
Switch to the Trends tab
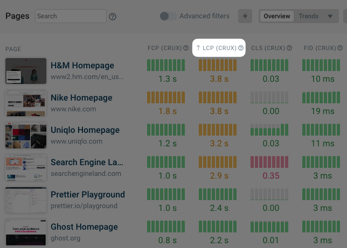tap(308, 16)
